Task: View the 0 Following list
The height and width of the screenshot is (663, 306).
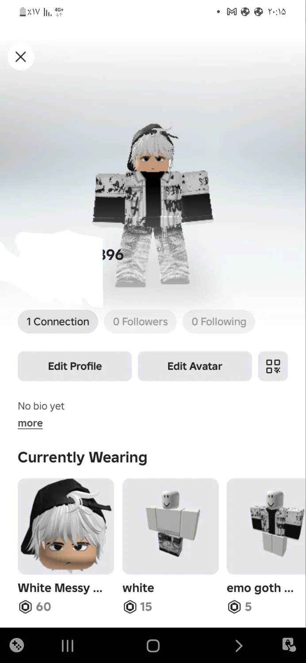Action: 219,322
